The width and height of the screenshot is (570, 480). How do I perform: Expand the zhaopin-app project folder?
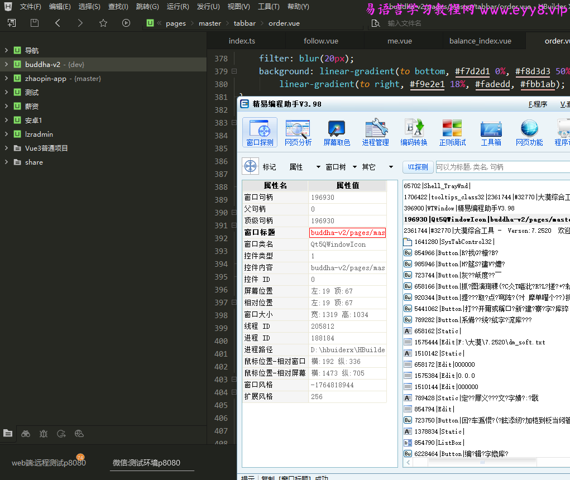[6, 79]
